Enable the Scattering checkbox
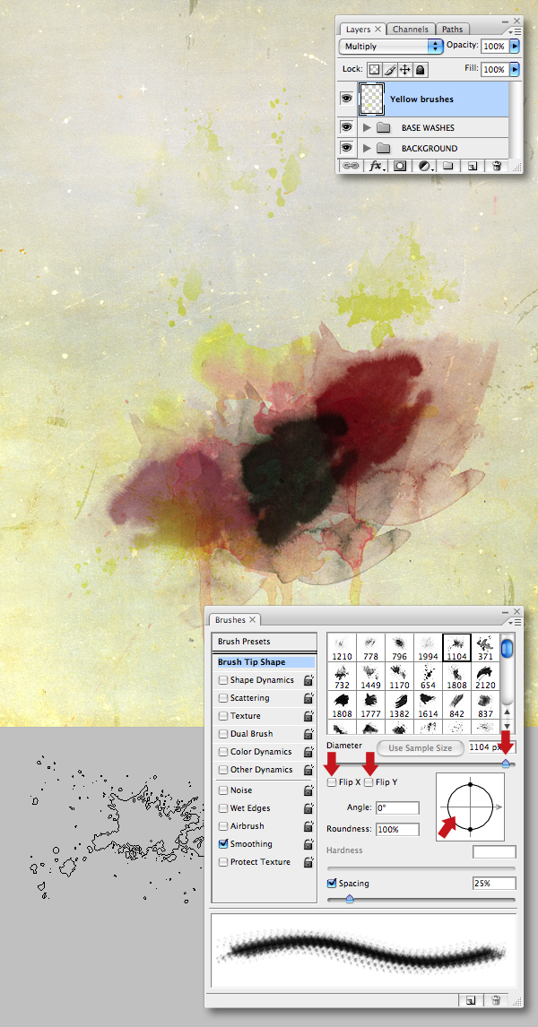 point(223,698)
